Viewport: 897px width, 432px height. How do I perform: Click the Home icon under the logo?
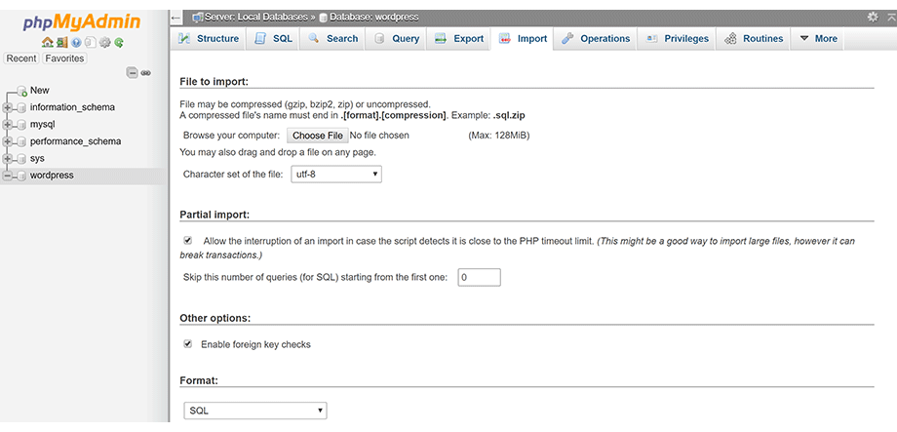48,42
